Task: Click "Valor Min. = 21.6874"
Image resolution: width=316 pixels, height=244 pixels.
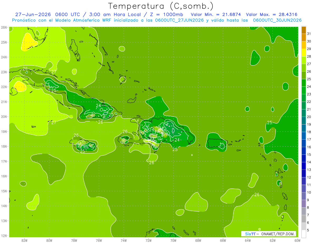Action: [216, 14]
